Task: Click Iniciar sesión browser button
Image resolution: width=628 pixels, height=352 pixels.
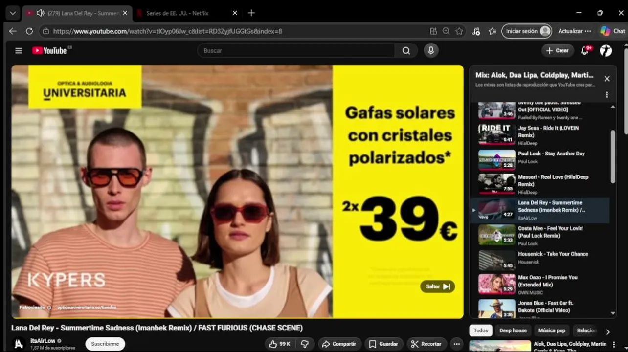Action: click(x=527, y=31)
